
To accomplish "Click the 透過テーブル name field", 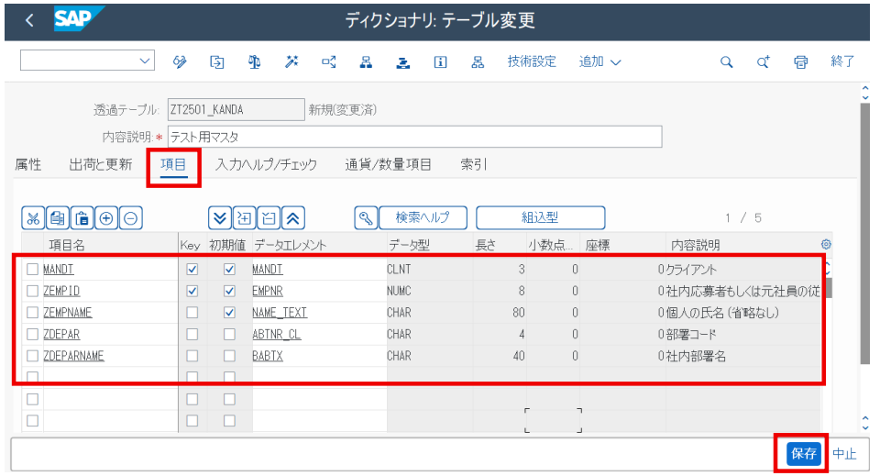I will coord(236,109).
